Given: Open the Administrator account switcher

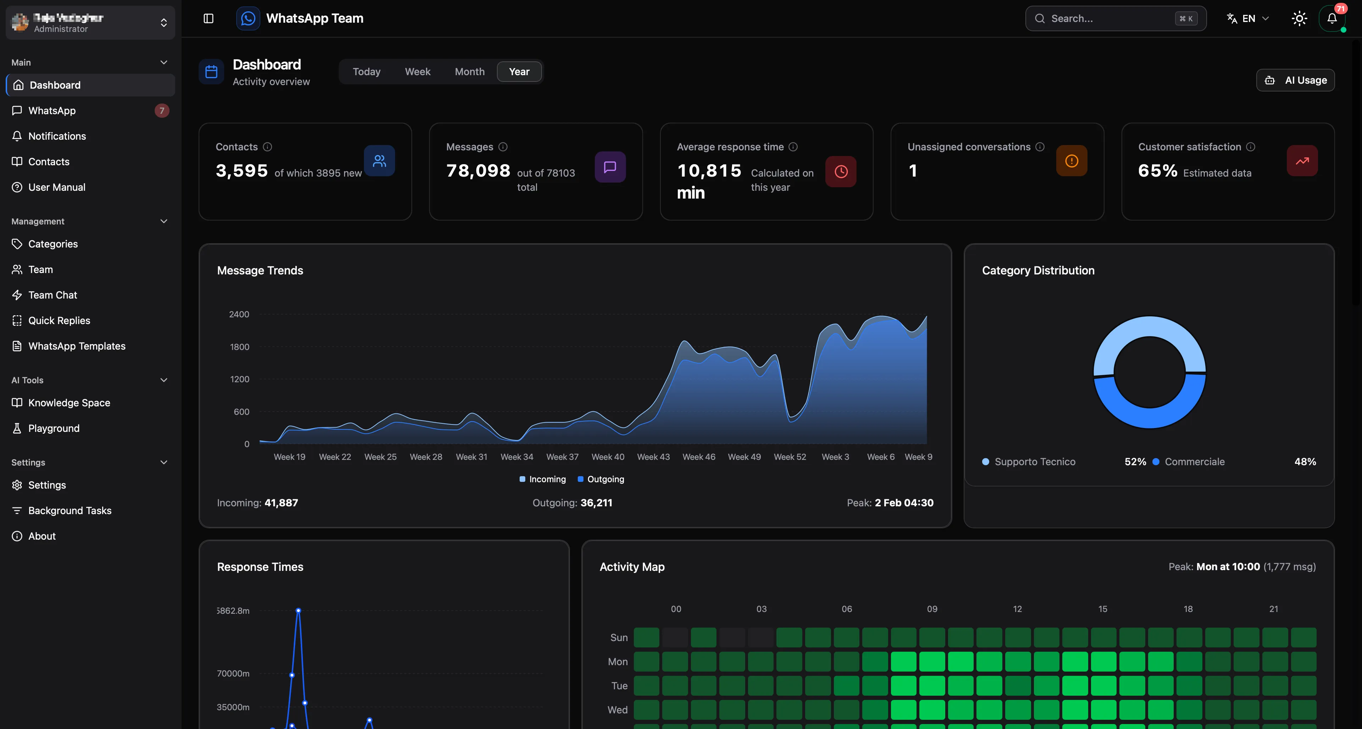Looking at the screenshot, I should coord(90,23).
